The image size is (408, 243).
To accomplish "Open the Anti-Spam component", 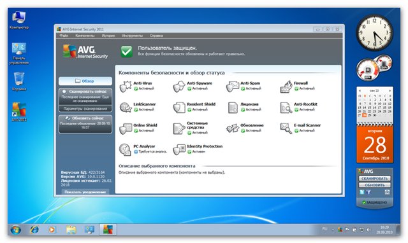I will tap(244, 86).
